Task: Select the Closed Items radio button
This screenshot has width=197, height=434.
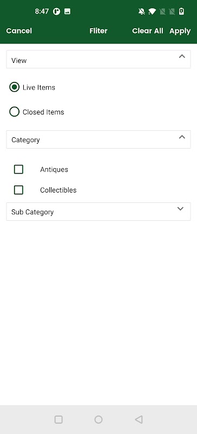Action: (15, 112)
